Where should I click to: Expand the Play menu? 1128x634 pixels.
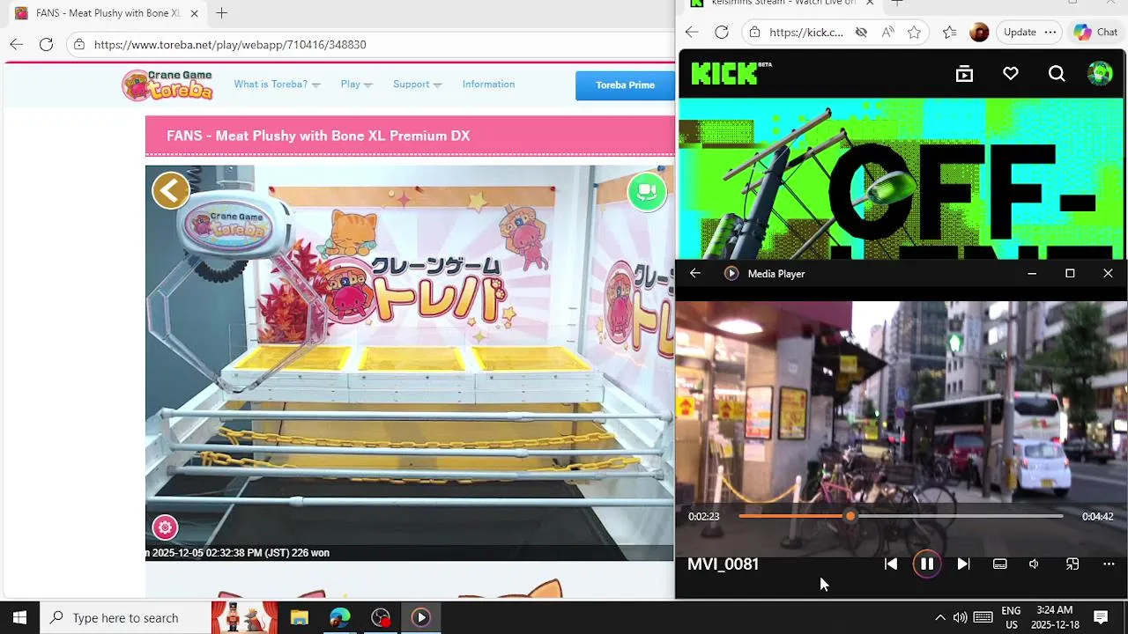(x=356, y=85)
